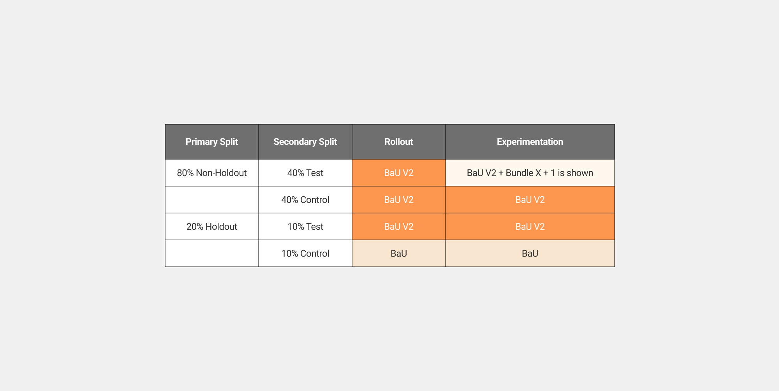Select the Rollout column header
Image resolution: width=779 pixels, height=391 pixels.
click(x=398, y=142)
